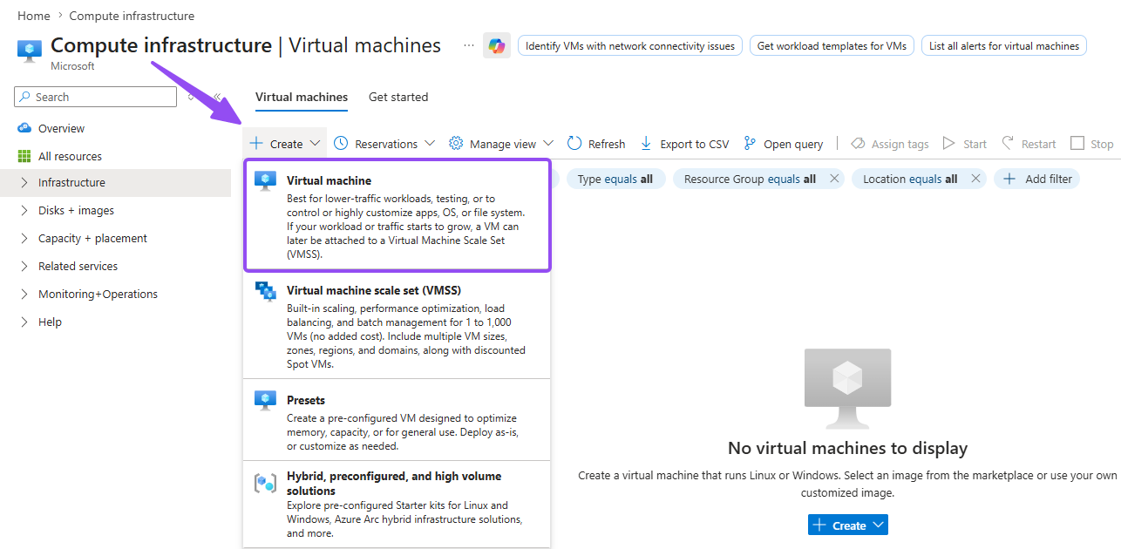Click the Export to CSV download icon
The width and height of the screenshot is (1121, 549).
click(x=646, y=144)
